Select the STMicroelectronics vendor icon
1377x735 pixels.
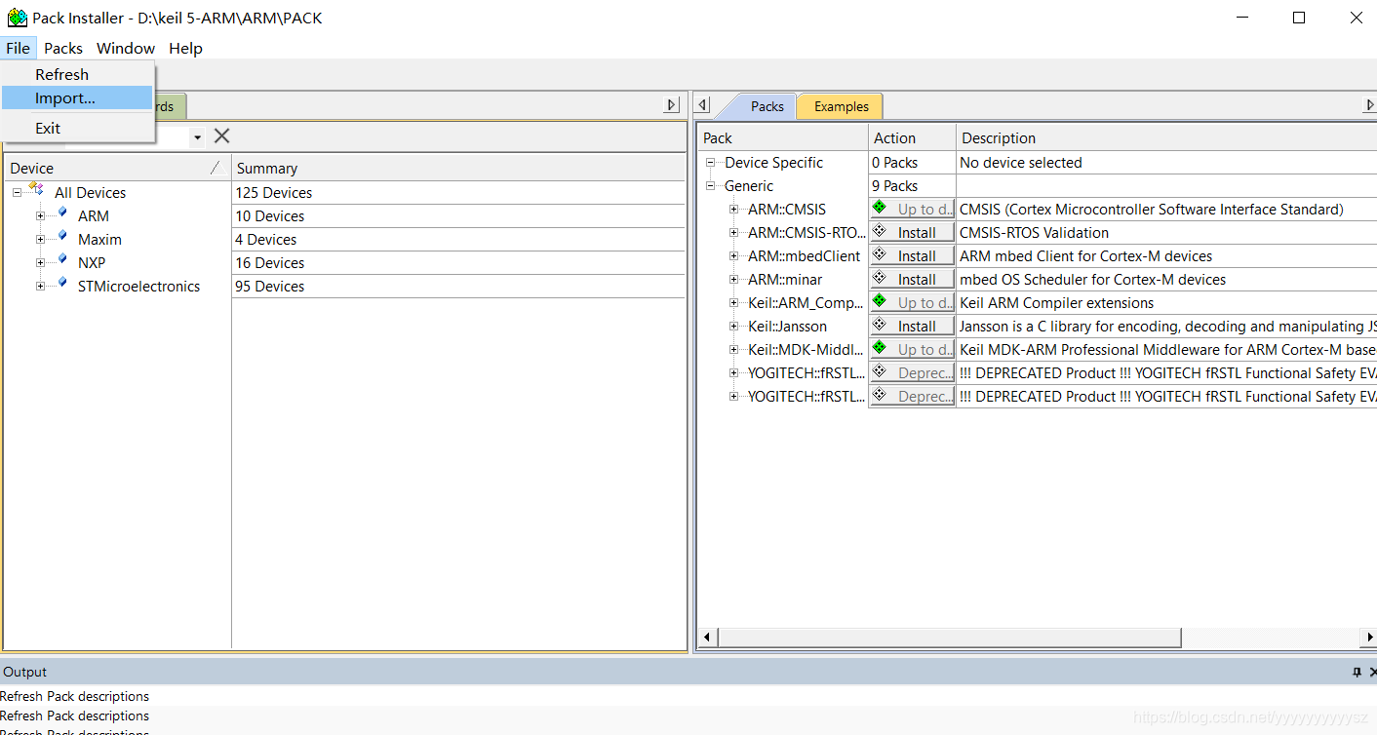pos(62,283)
